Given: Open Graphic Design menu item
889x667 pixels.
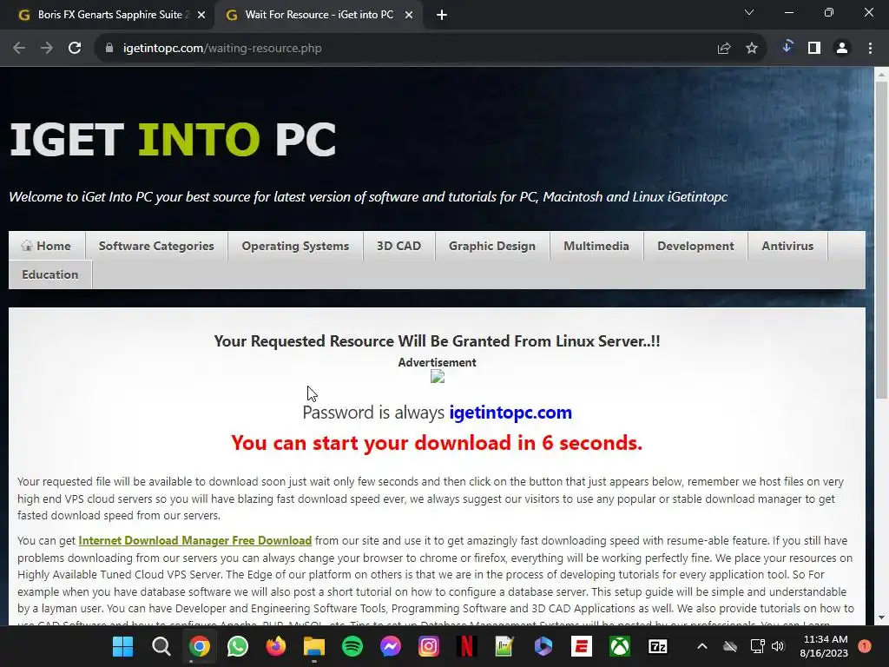Looking at the screenshot, I should click(x=492, y=246).
